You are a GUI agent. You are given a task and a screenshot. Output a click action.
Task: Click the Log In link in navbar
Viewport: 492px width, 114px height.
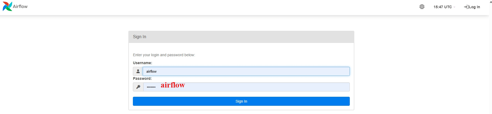pos(474,7)
